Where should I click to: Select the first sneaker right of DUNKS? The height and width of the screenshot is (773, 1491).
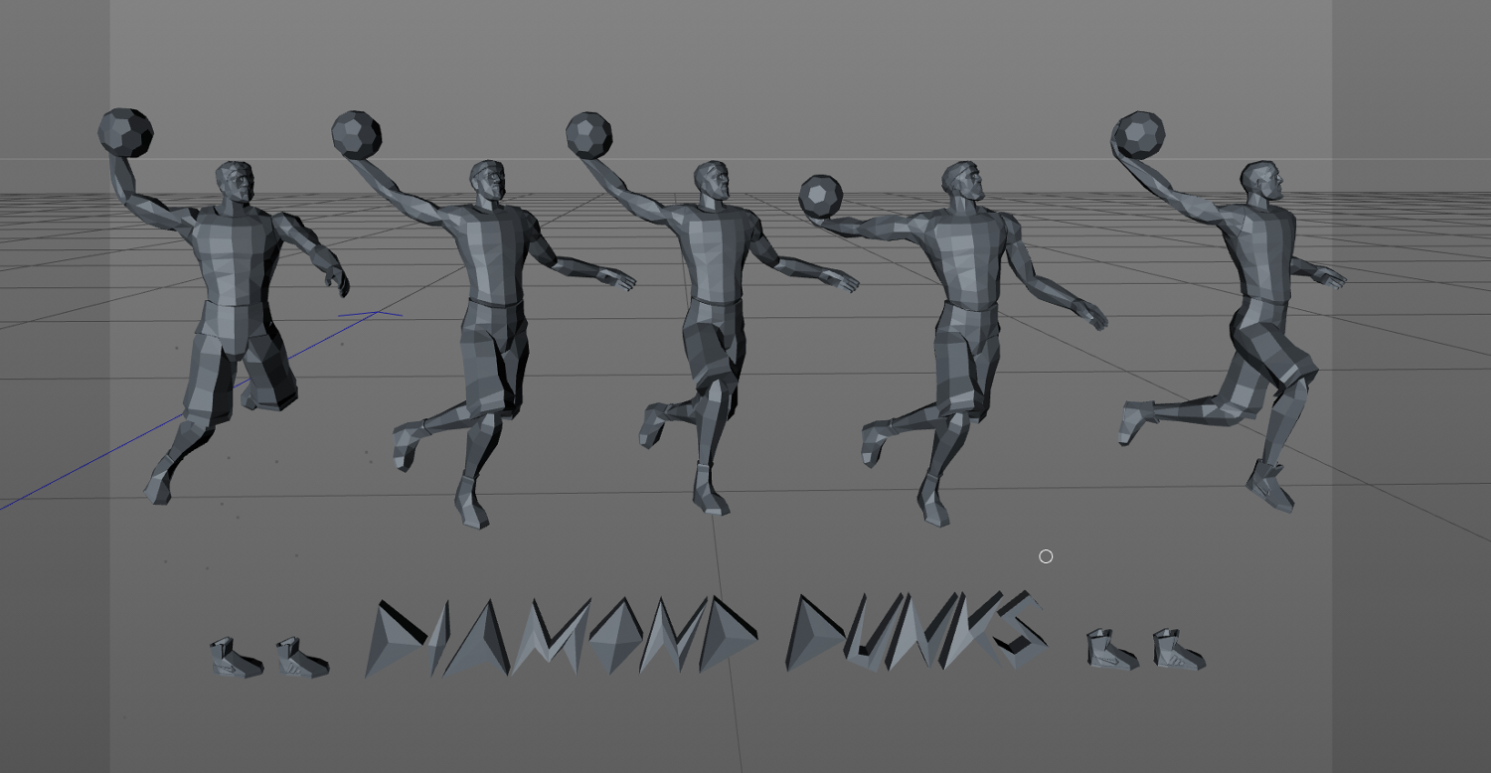1110,650
